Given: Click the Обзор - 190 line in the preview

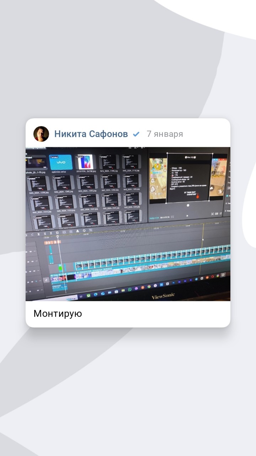Looking at the screenshot, I should (177, 168).
